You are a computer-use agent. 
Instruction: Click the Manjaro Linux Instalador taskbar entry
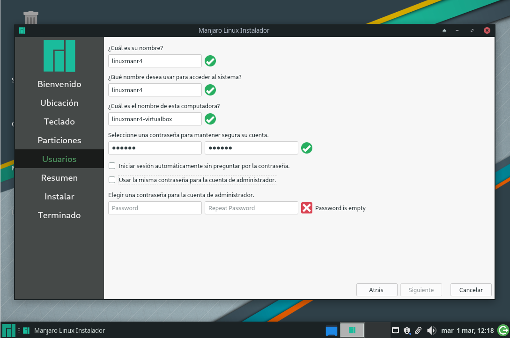tap(69, 330)
